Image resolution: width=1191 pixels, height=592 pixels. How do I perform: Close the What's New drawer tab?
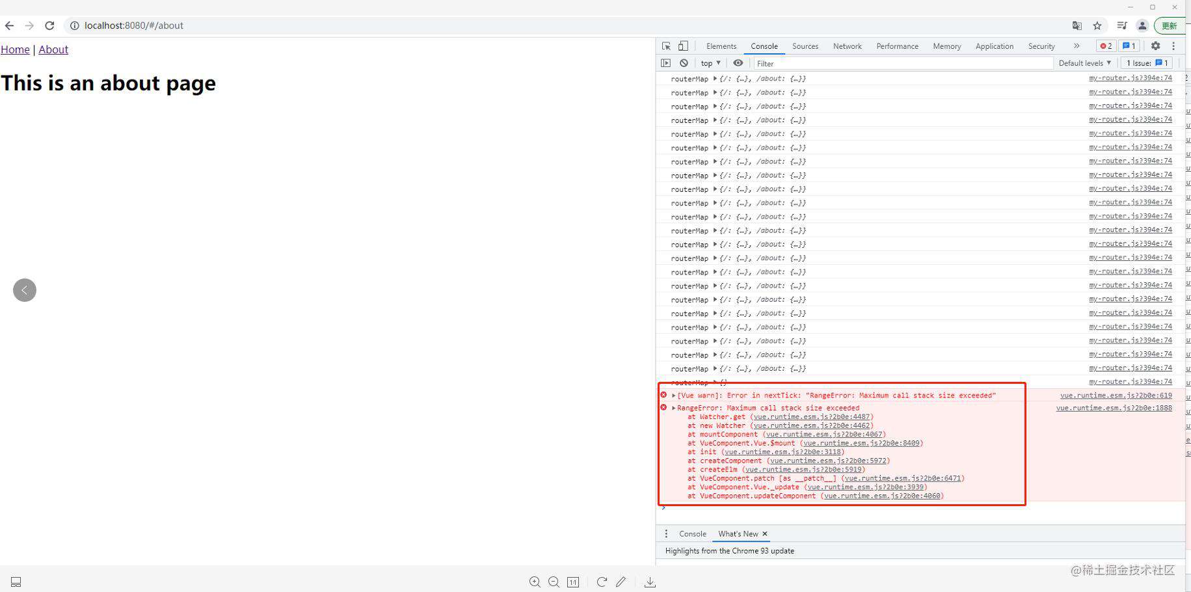[765, 533]
